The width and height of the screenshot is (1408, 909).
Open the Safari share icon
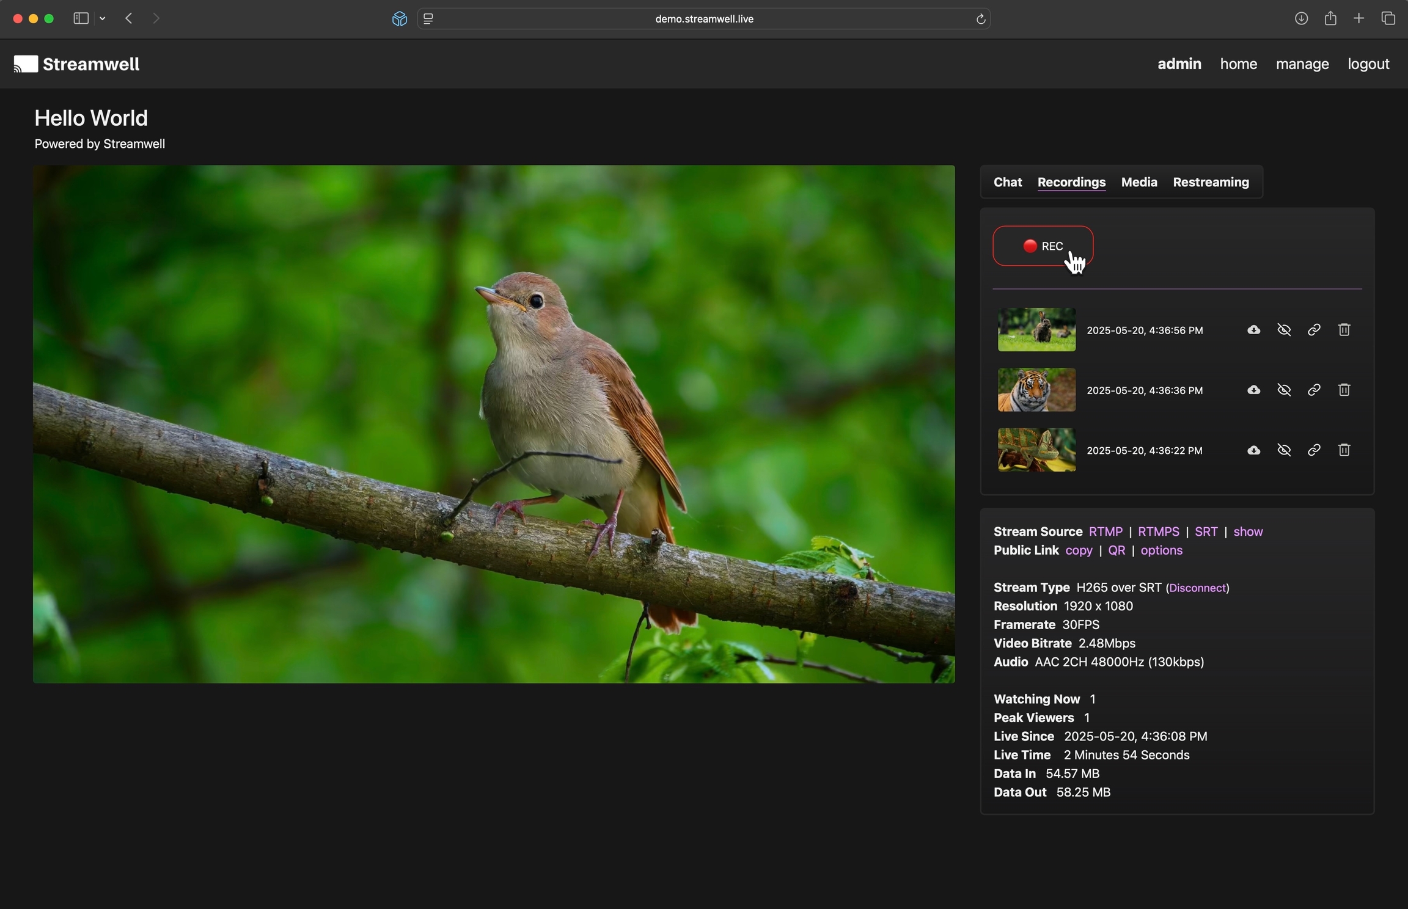(x=1330, y=18)
